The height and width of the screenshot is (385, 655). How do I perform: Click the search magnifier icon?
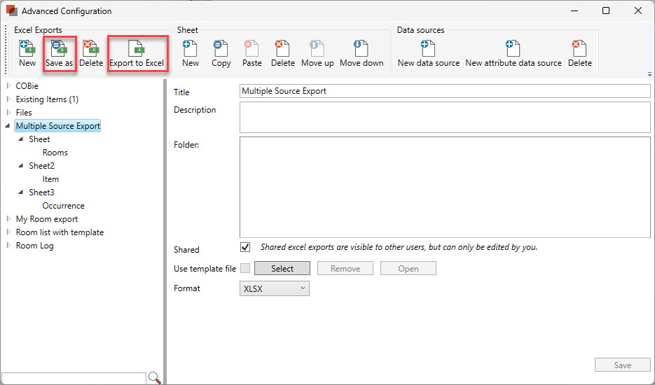155,378
